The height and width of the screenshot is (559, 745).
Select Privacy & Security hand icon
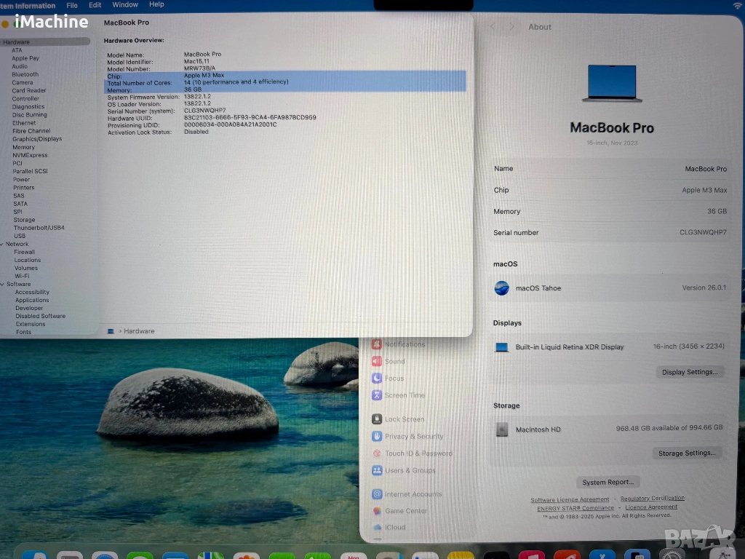pos(377,436)
